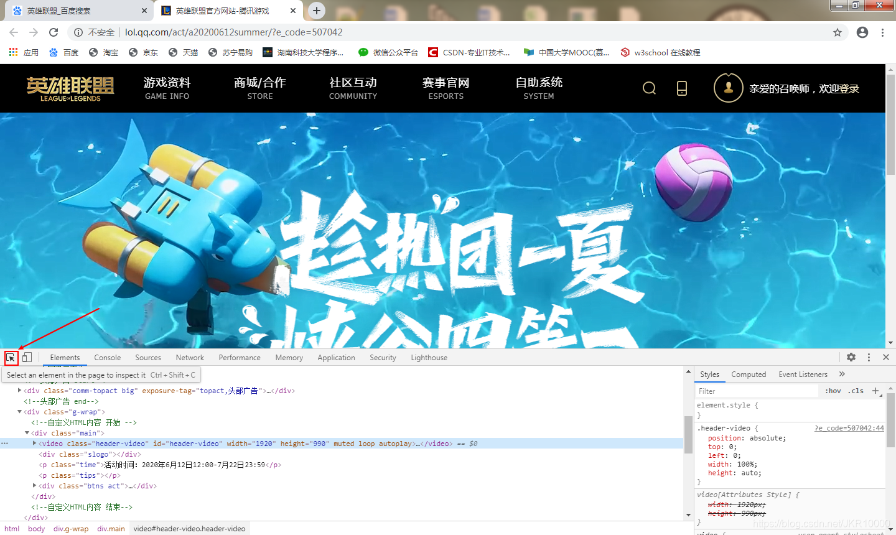896x535 pixels.
Task: Click the site search magnifier icon
Action: (649, 88)
